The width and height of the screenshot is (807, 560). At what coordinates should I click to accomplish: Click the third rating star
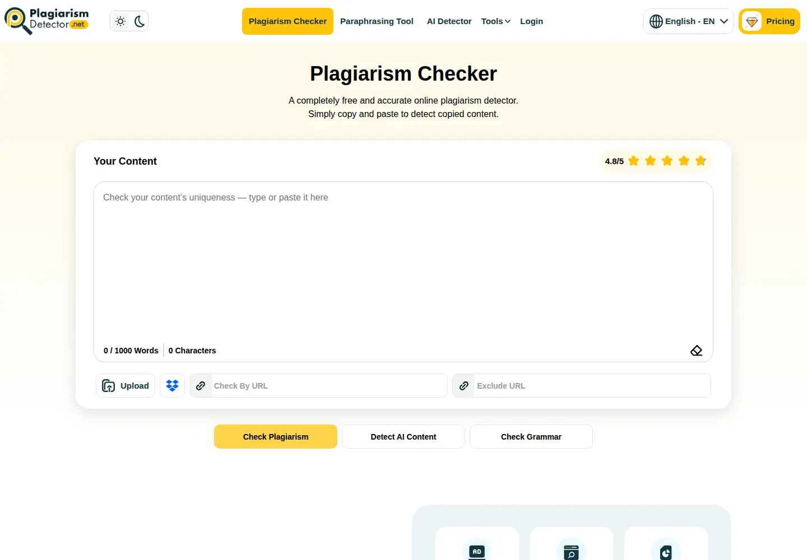(667, 161)
